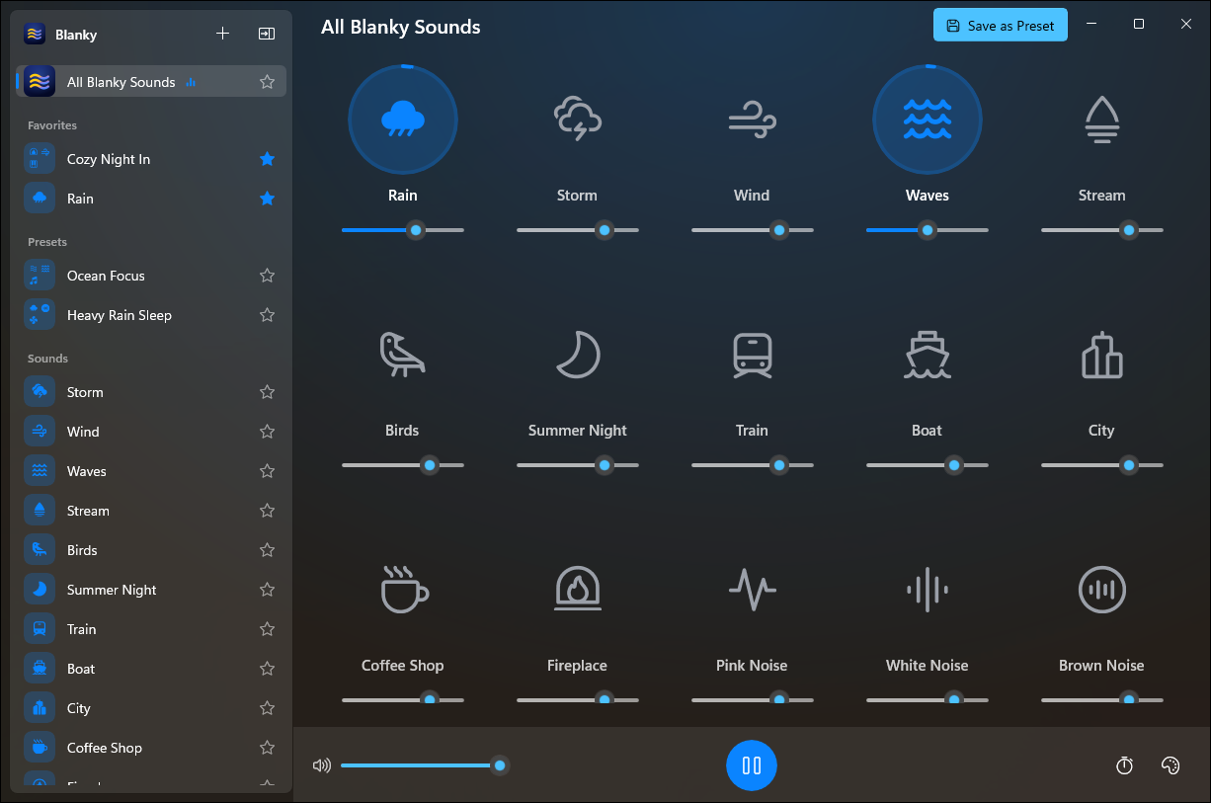Star the Summer Night sound in sidebar

click(267, 590)
